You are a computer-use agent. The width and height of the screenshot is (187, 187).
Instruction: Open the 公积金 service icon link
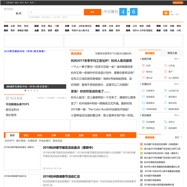point(166,65)
